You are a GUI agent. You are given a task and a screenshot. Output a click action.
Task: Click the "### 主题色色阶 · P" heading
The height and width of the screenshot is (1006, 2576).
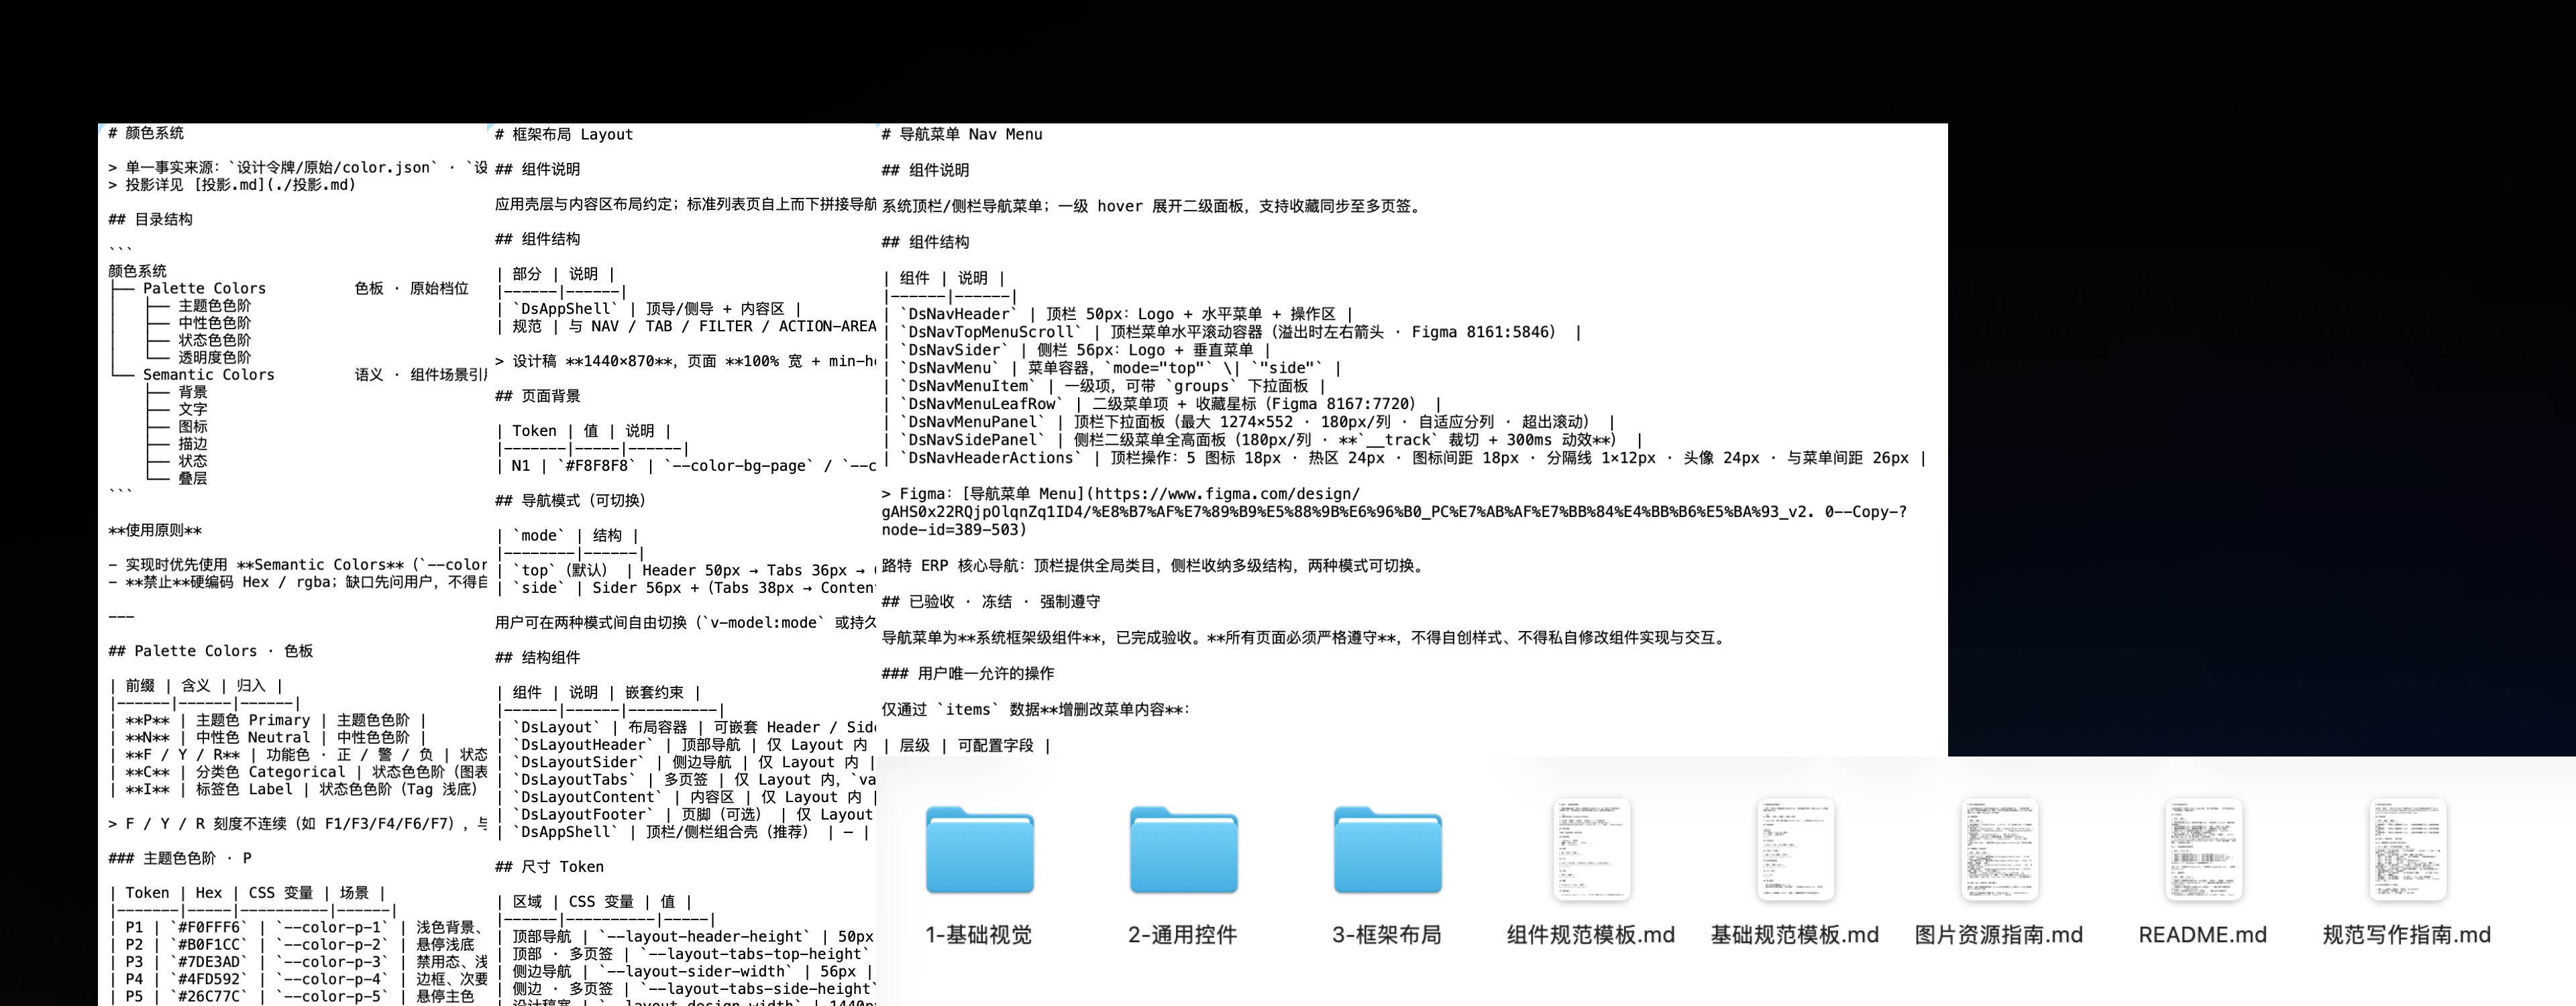(180, 858)
